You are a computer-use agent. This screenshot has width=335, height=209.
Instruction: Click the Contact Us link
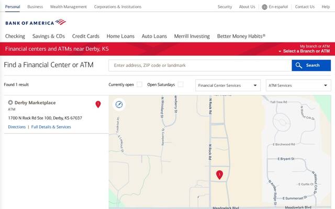[x=305, y=7]
